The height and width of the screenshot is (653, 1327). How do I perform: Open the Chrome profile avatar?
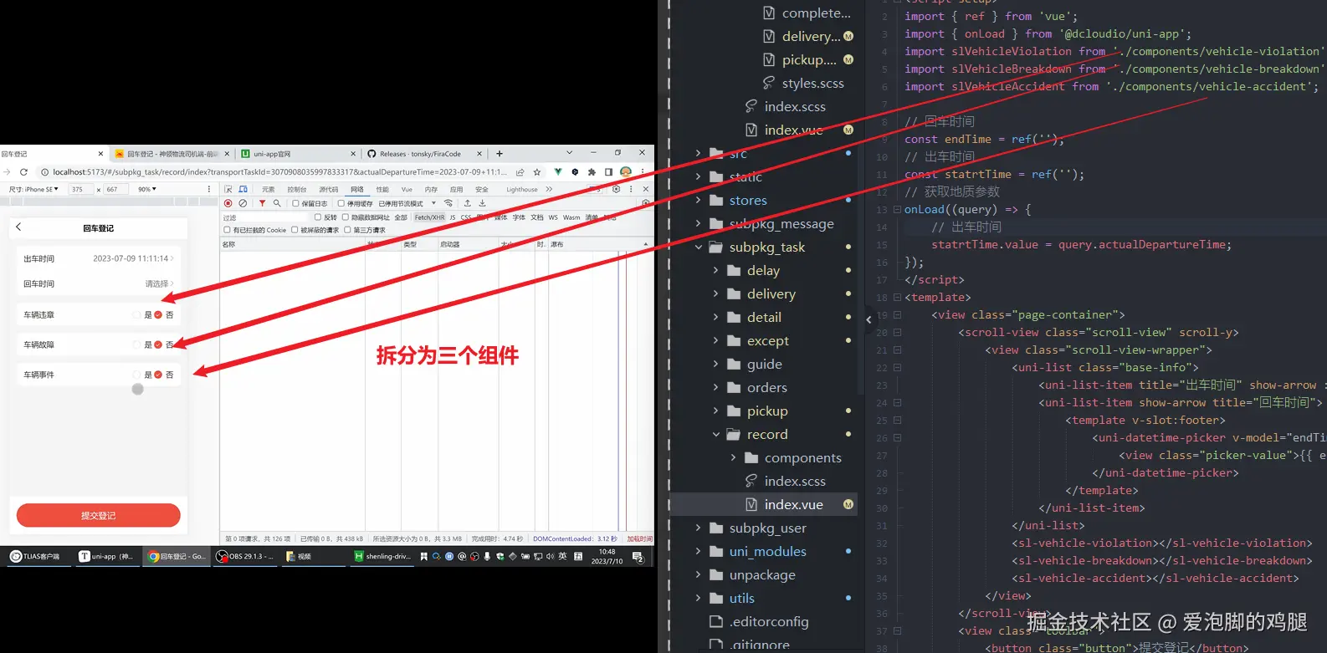click(625, 172)
